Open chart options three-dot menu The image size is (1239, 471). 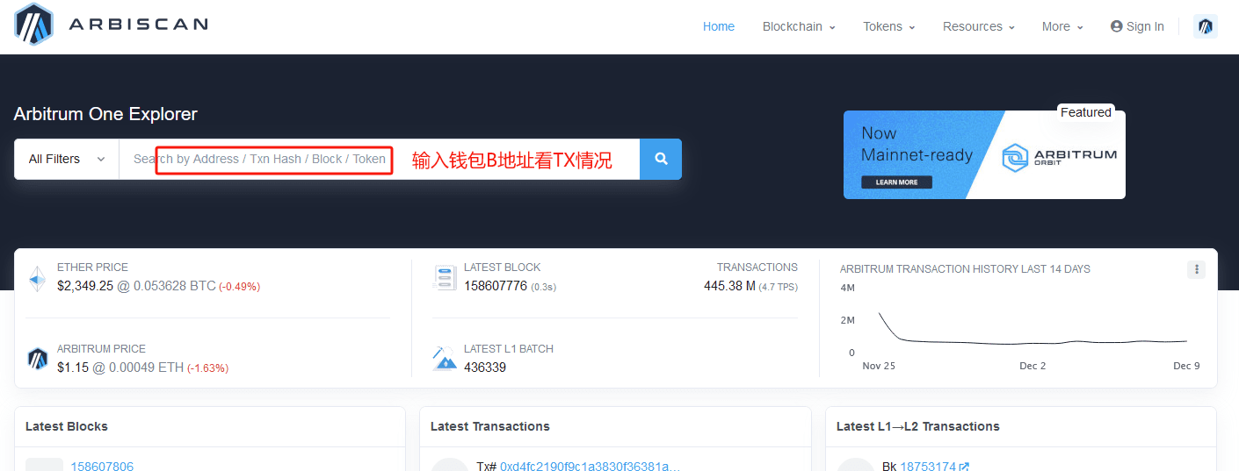(x=1196, y=269)
